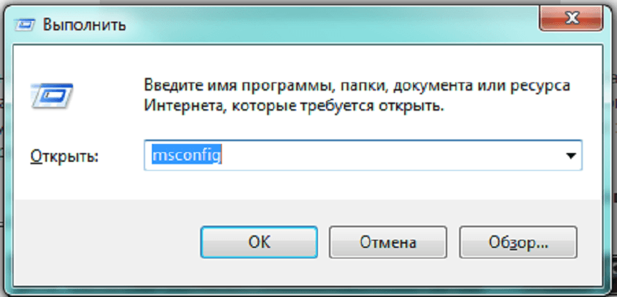Click the 'Введите имя программы' description line

coord(357,86)
